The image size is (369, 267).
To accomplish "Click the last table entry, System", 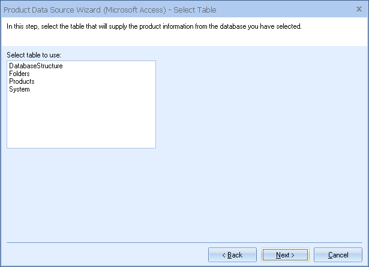I will pyautogui.click(x=20, y=89).
